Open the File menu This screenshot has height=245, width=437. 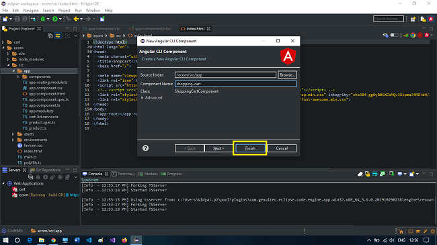click(5, 11)
